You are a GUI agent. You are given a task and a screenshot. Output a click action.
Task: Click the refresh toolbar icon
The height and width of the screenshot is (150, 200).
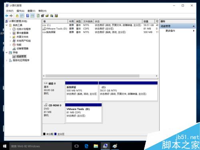click(x=38, y=16)
